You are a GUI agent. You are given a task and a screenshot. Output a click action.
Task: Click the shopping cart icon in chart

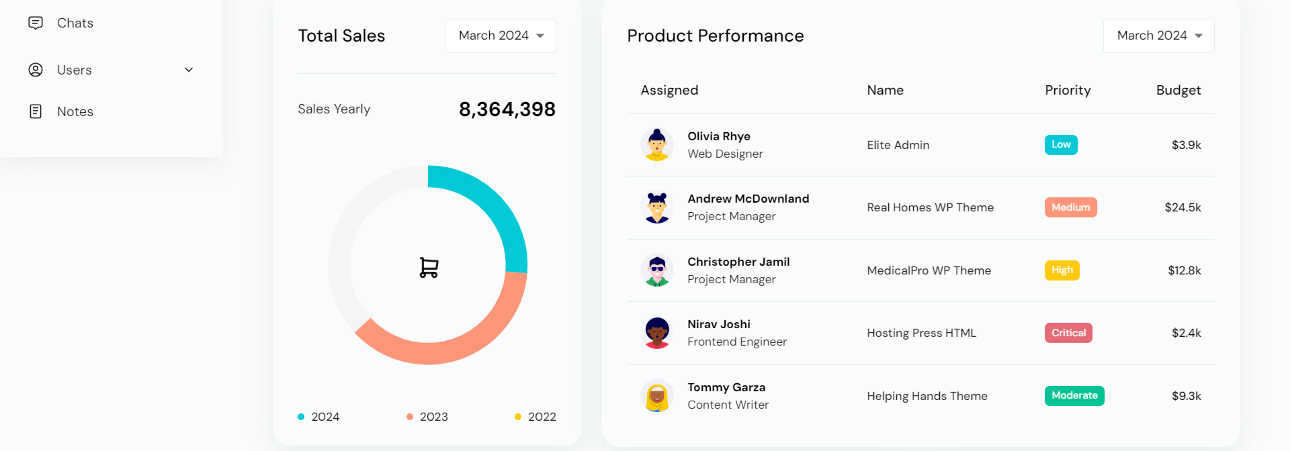[x=429, y=267]
